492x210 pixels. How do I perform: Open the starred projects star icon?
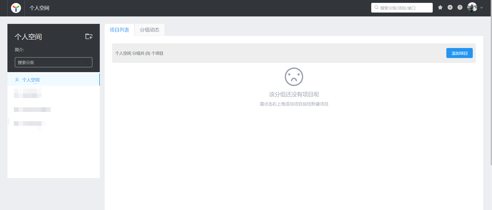(440, 7)
